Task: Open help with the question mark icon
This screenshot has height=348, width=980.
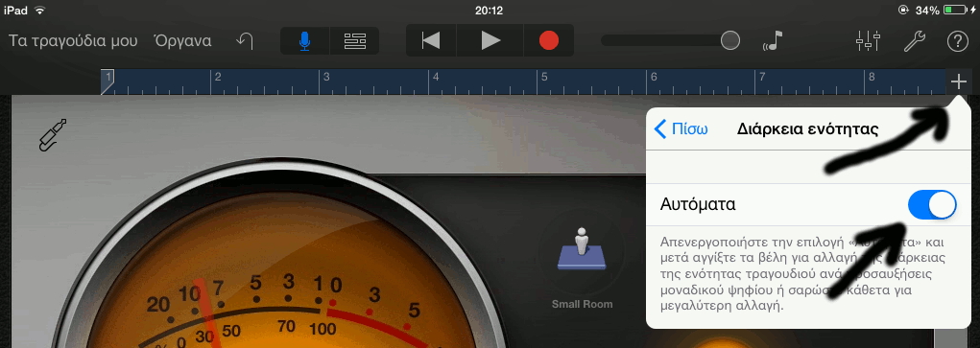Action: (x=957, y=41)
